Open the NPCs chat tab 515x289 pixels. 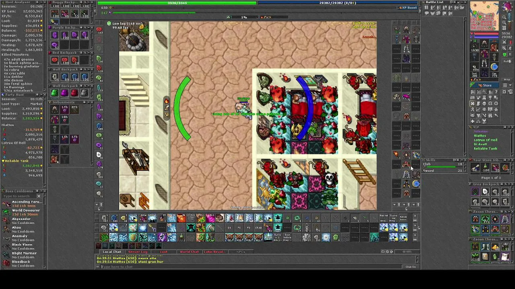[241, 252]
